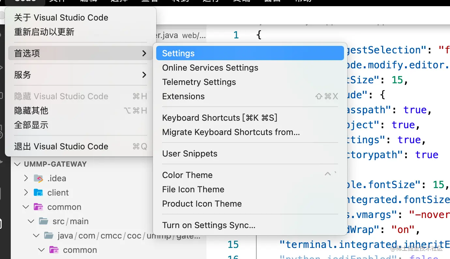Select the client tree row label

click(x=58, y=193)
